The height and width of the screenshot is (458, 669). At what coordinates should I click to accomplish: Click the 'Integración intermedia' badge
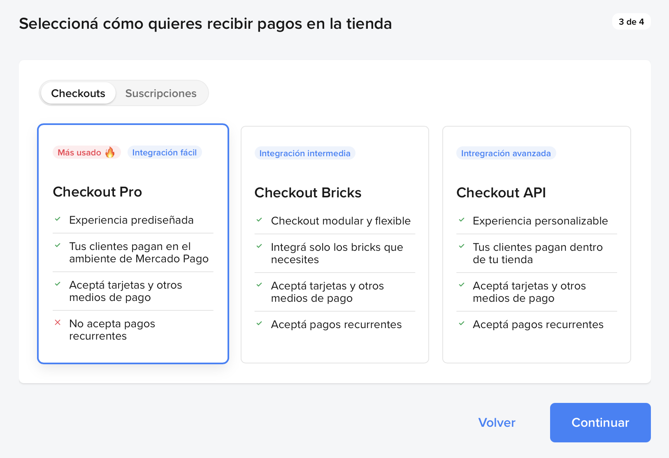tap(305, 153)
